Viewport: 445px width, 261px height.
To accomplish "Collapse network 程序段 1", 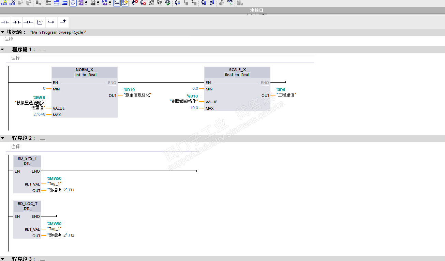I will (2, 50).
